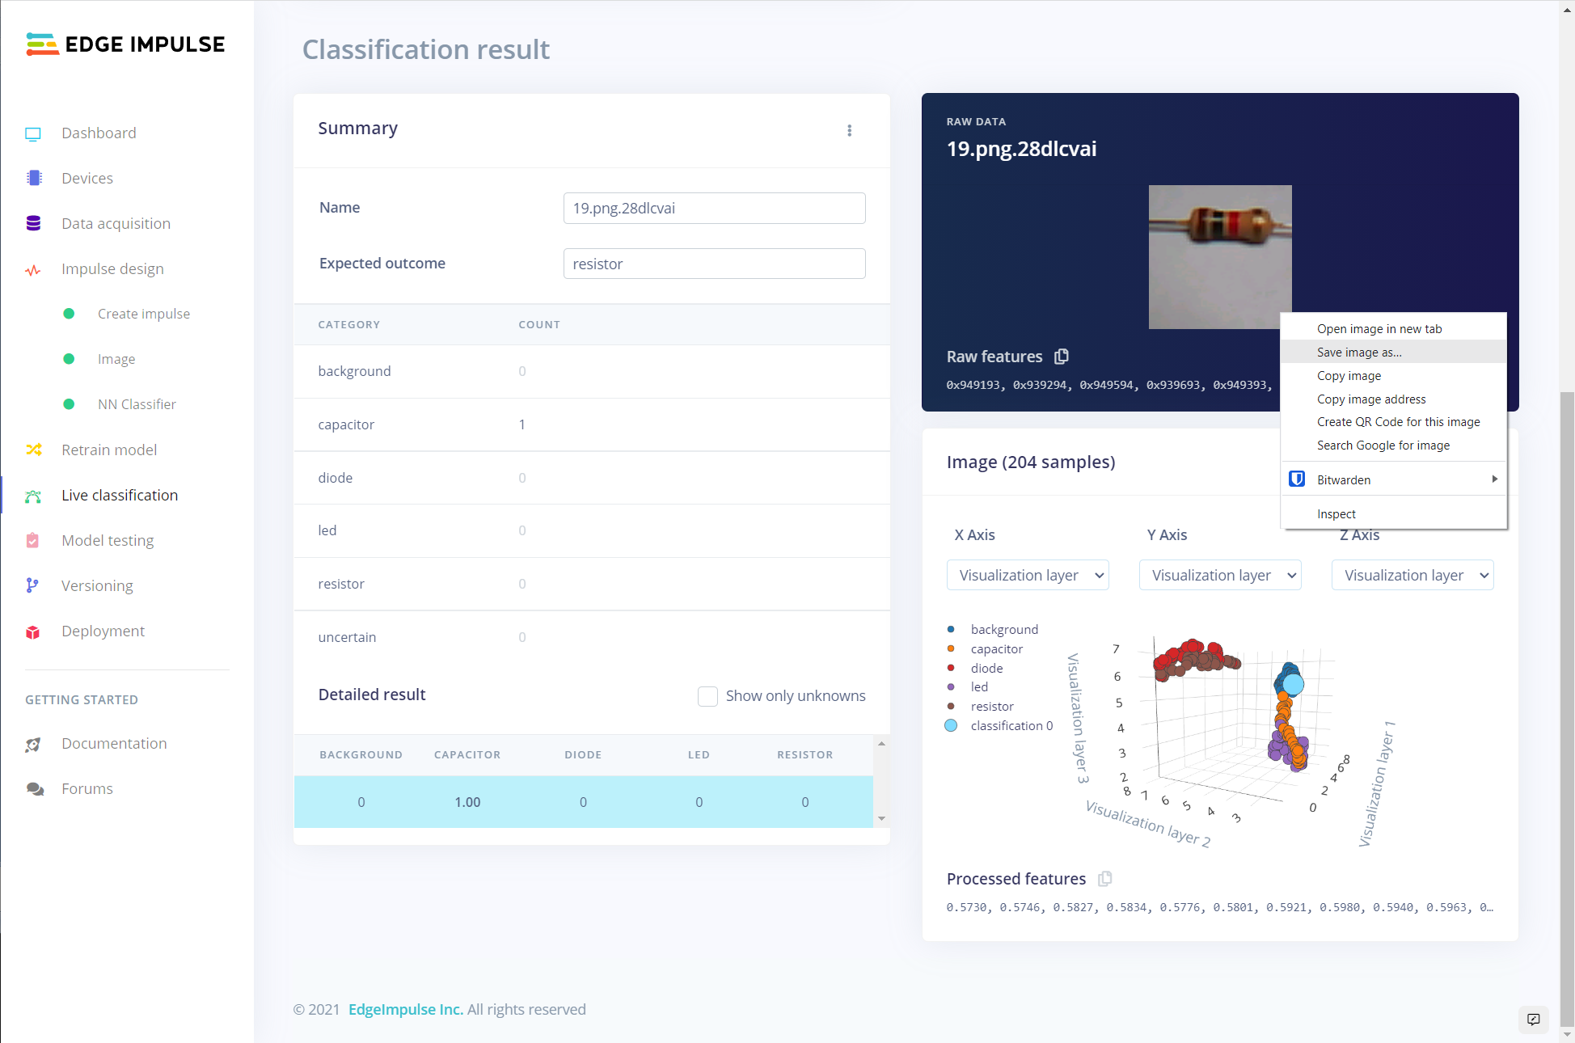This screenshot has height=1043, width=1575.
Task: Copy processed features with clipboard icon
Action: (x=1105, y=878)
